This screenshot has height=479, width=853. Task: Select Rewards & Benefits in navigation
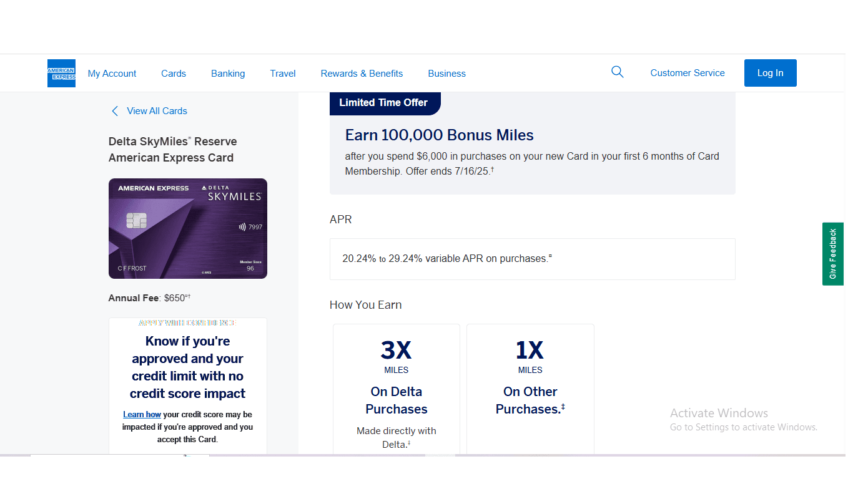(x=362, y=73)
